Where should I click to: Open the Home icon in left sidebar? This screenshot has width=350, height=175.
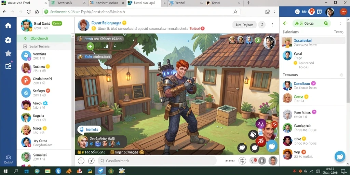pyautogui.click(x=8, y=25)
